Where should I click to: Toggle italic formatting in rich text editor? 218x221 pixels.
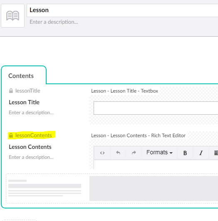coord(201,153)
